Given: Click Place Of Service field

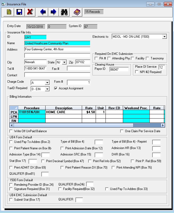Looking at the screenshot, I should tap(162, 67).
